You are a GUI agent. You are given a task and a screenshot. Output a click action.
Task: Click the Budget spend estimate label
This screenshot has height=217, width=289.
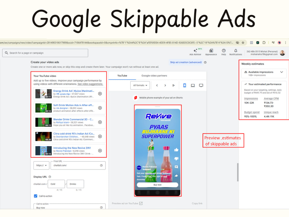click(252, 112)
